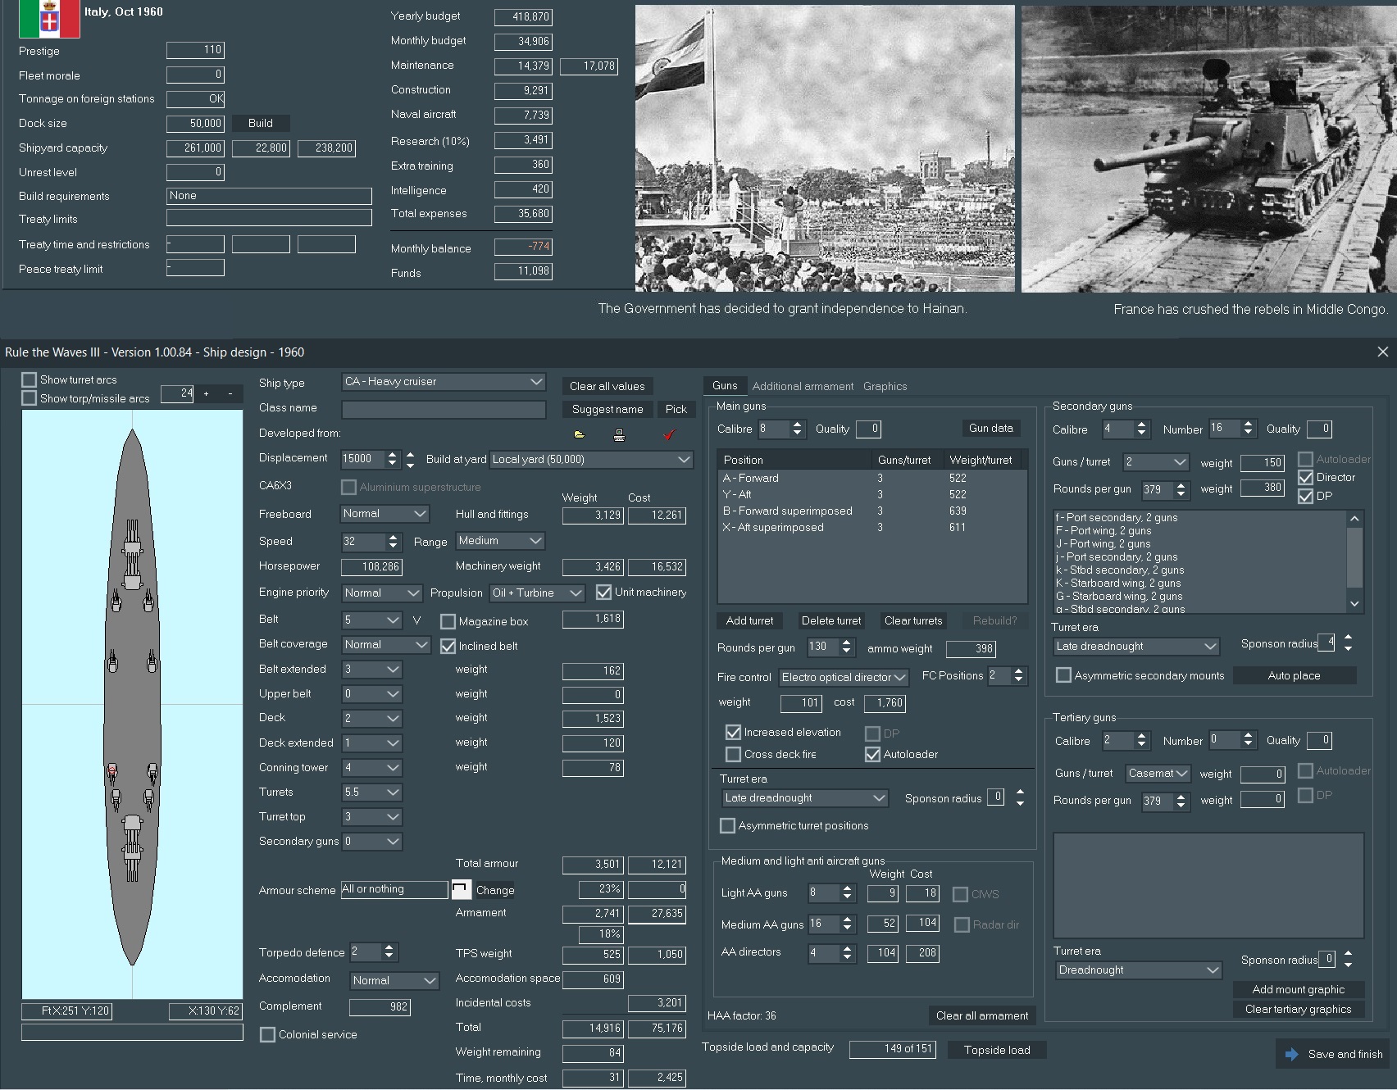Open Ship type dropdown
This screenshot has height=1090, width=1397.
pyautogui.click(x=444, y=382)
